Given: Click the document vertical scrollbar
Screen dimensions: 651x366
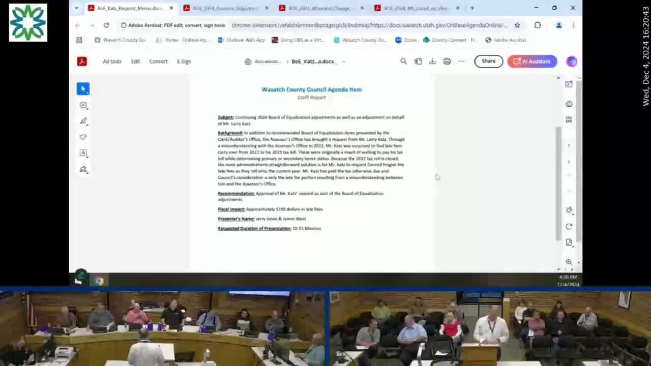Looking at the screenshot, I should click(x=558, y=183).
